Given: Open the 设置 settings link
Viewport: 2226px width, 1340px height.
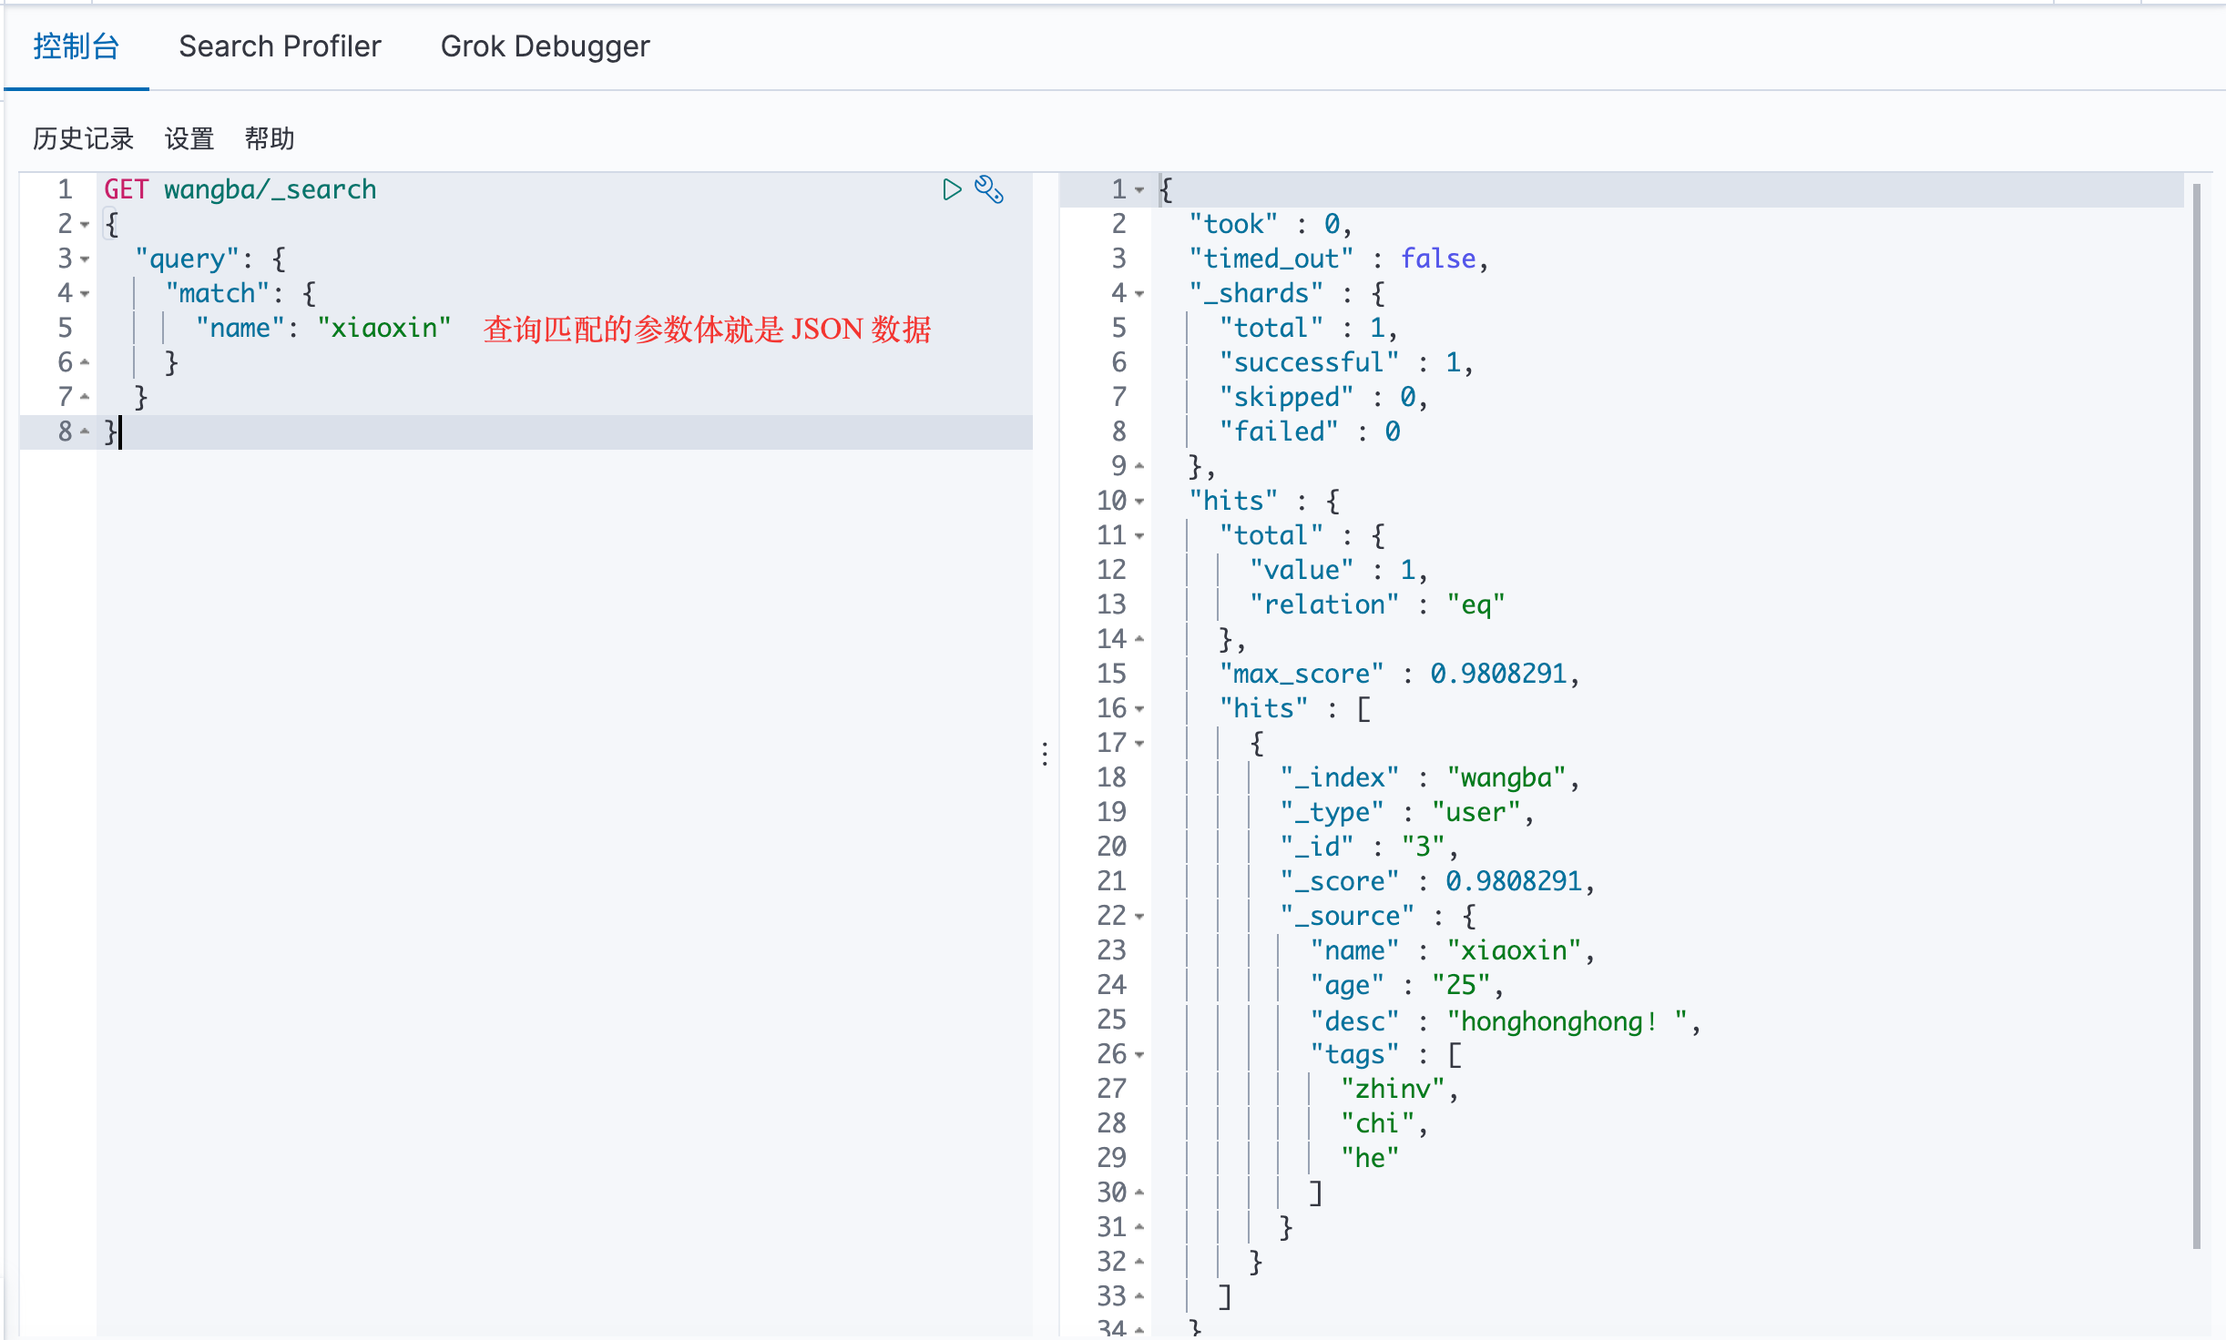Looking at the screenshot, I should click(x=189, y=138).
